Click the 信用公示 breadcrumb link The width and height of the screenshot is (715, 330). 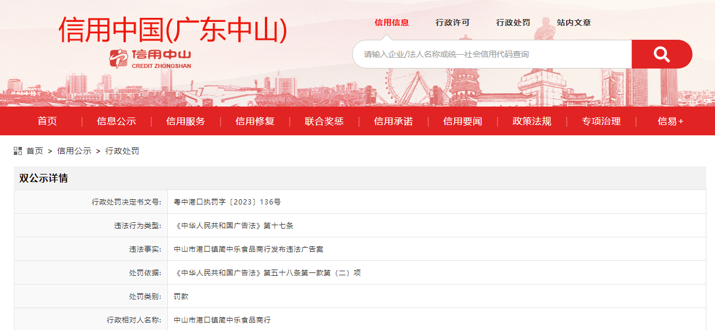[74, 151]
